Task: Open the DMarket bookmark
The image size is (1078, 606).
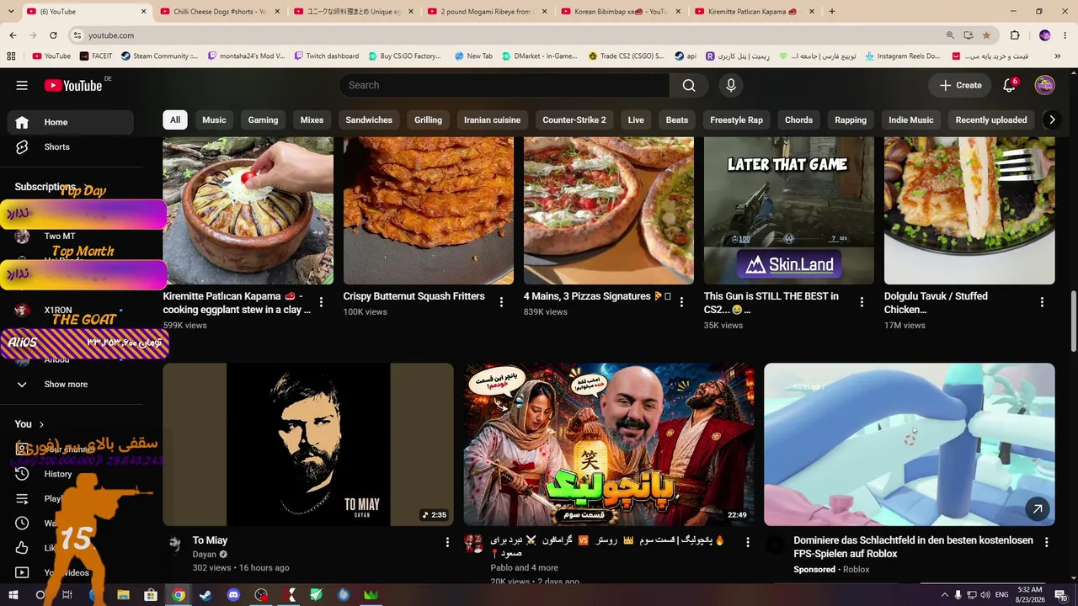Action: (539, 56)
